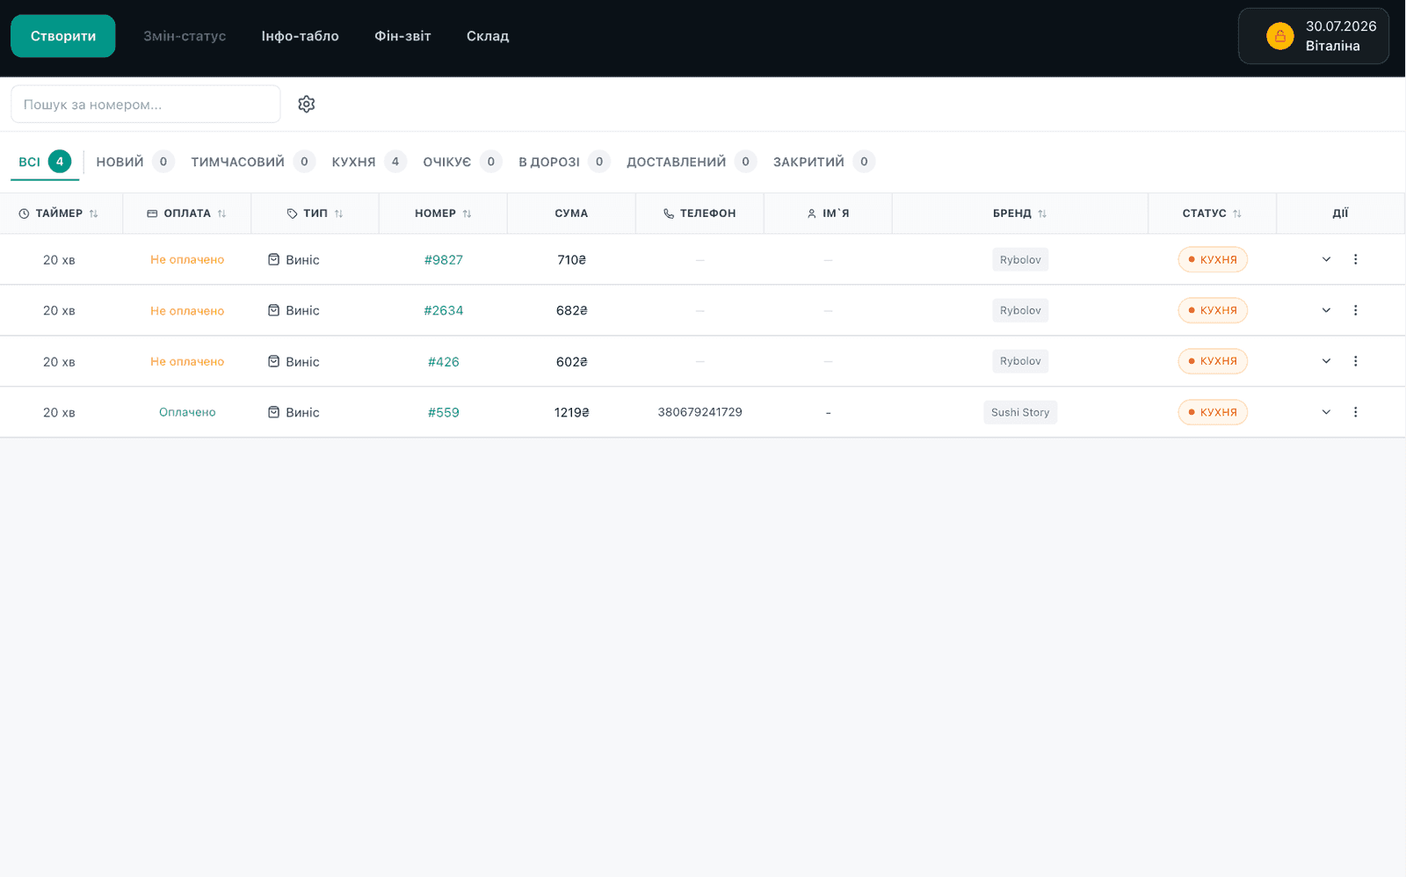This screenshot has height=877, width=1406.
Task: Open Інфо-табло page
Action: (x=300, y=36)
